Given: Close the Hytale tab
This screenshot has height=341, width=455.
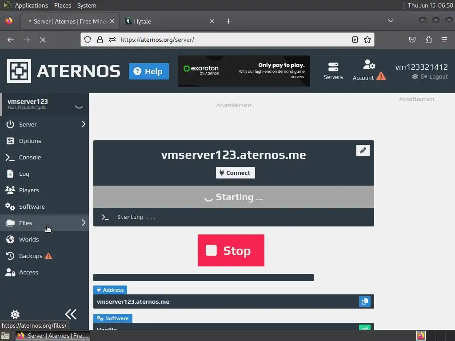Looking at the screenshot, I should pyautogui.click(x=212, y=21).
